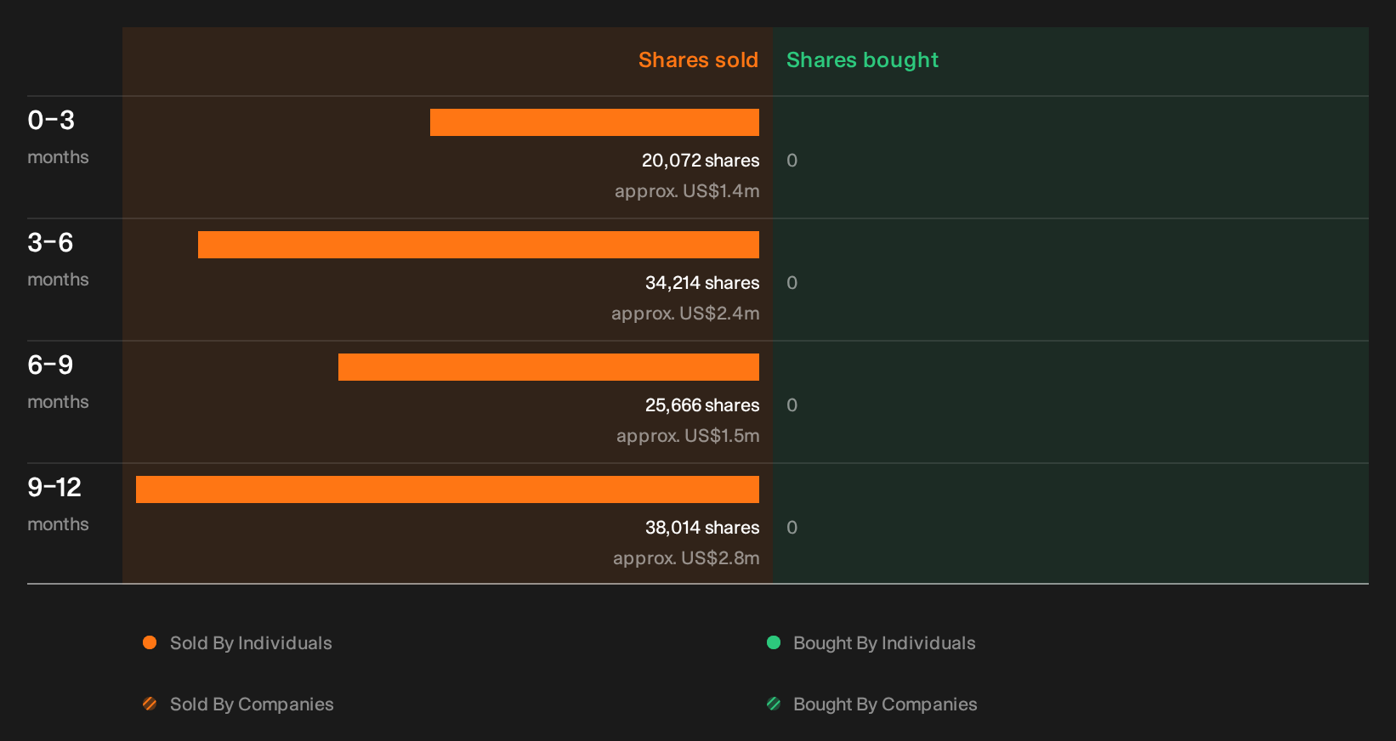Click the approx. US$1.5m amount

[688, 436]
